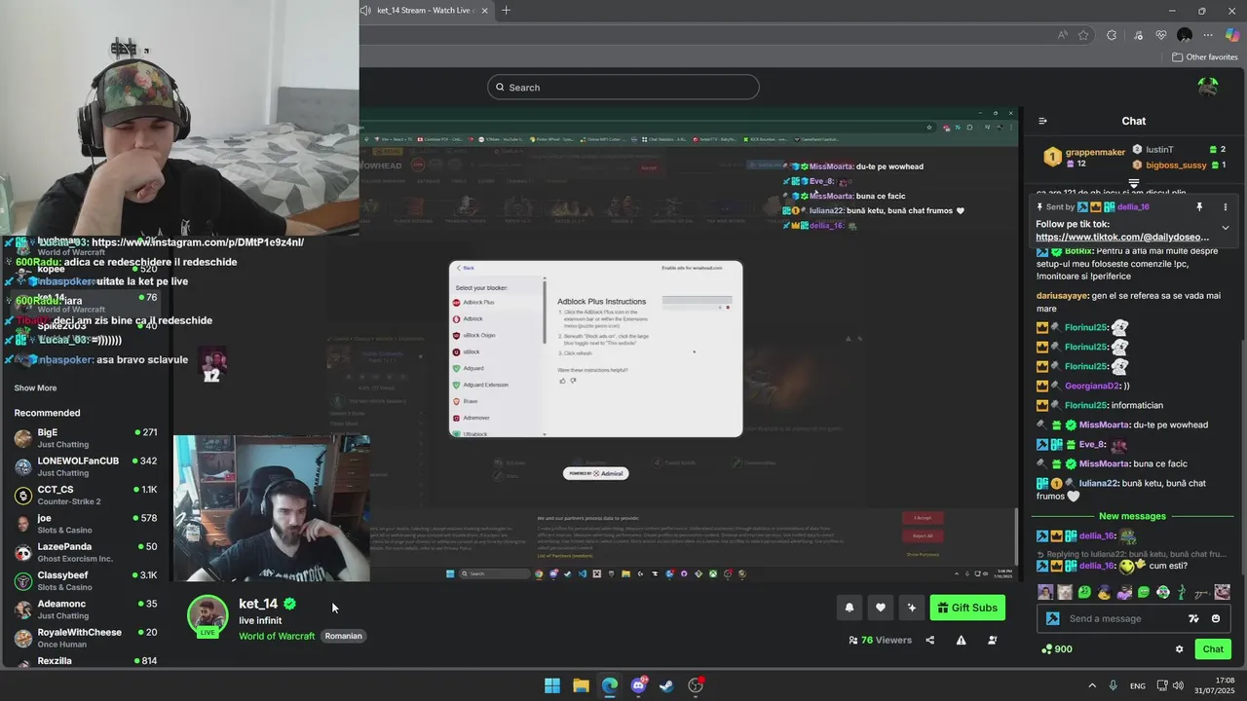The height and width of the screenshot is (701, 1247).
Task: Open File Explorer from taskbar
Action: click(x=581, y=685)
